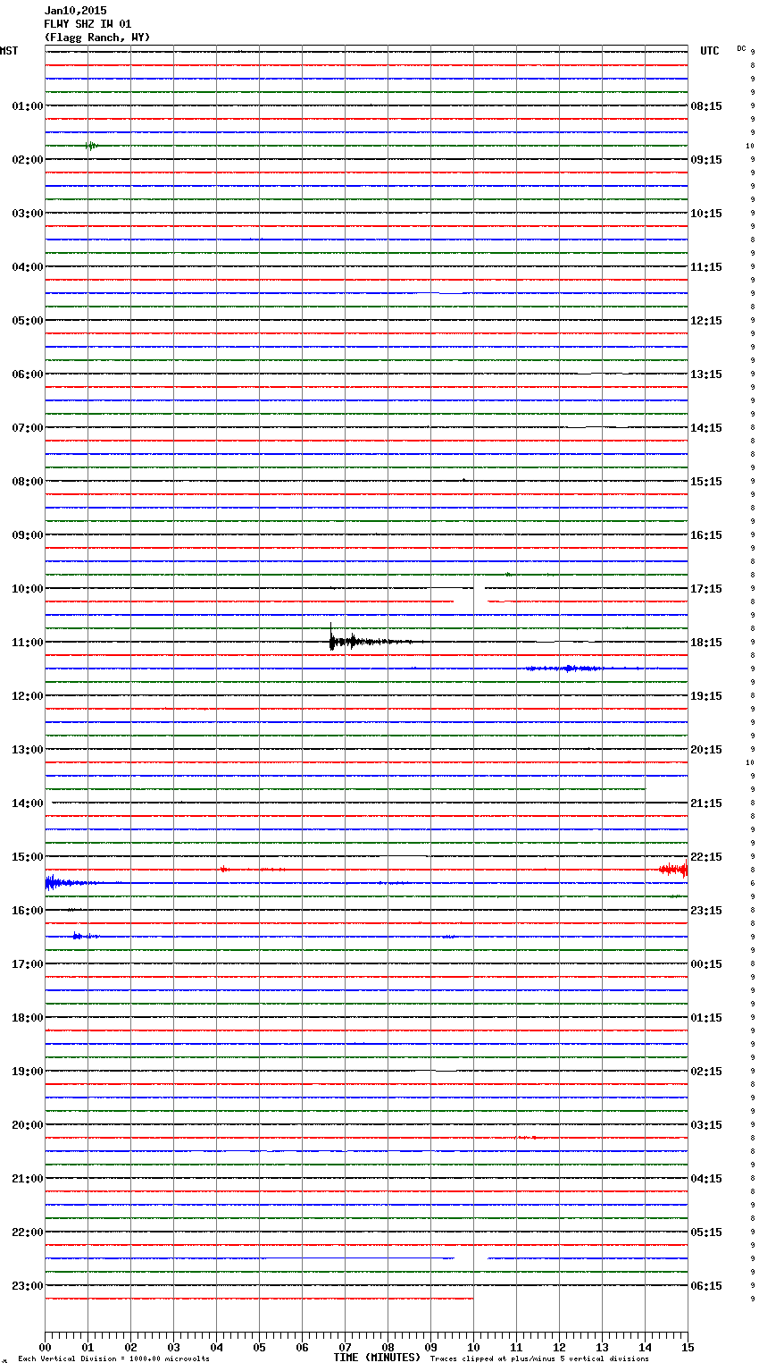The height and width of the screenshot is (1371, 759).
Task: Click the MST column header
Action: tap(9, 51)
